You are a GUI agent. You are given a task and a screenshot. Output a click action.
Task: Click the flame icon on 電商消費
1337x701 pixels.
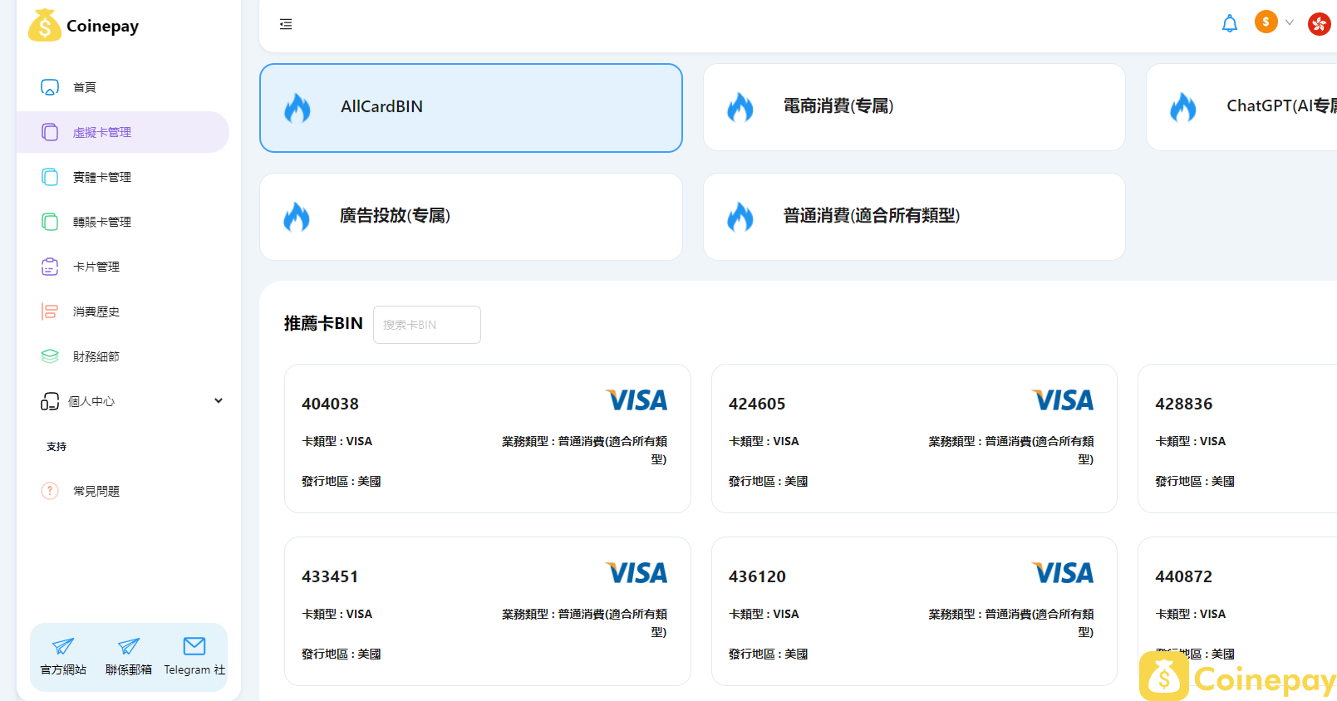[740, 107]
